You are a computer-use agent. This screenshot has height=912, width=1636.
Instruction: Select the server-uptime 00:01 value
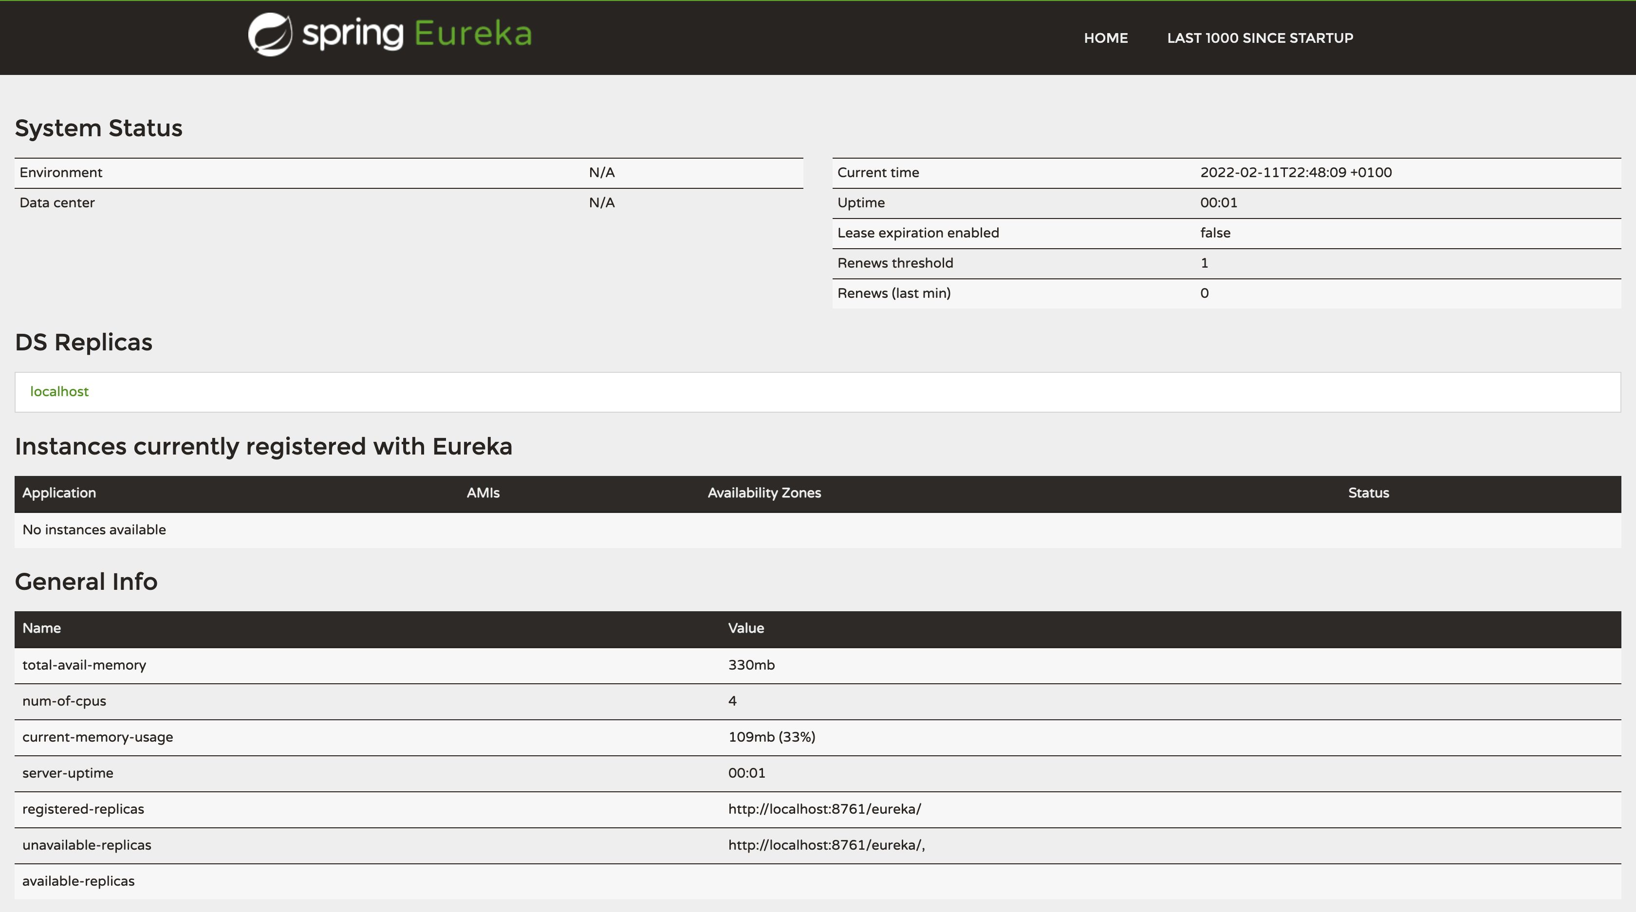click(746, 774)
